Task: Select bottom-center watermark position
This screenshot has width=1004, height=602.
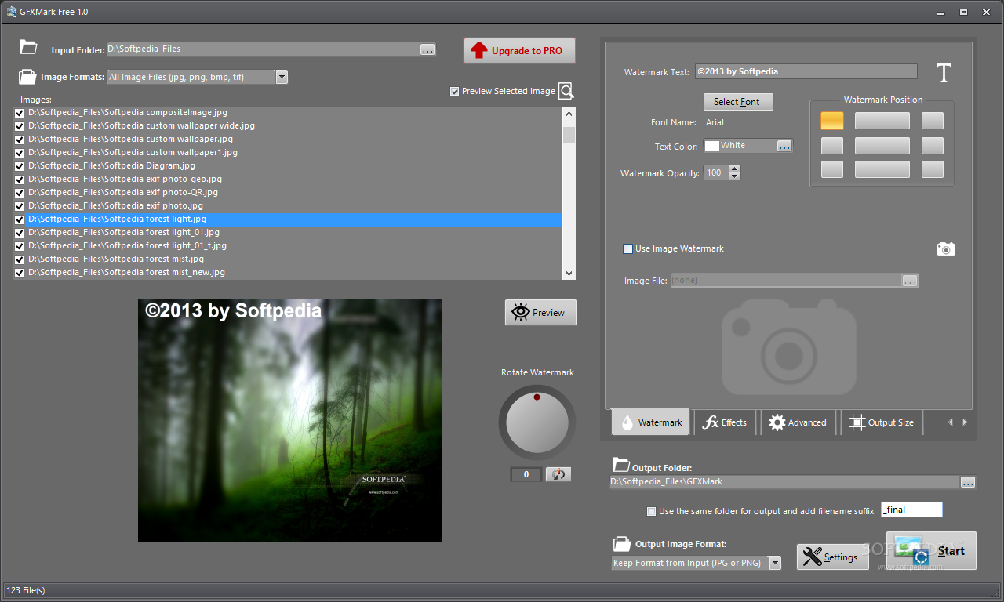Action: tap(882, 169)
